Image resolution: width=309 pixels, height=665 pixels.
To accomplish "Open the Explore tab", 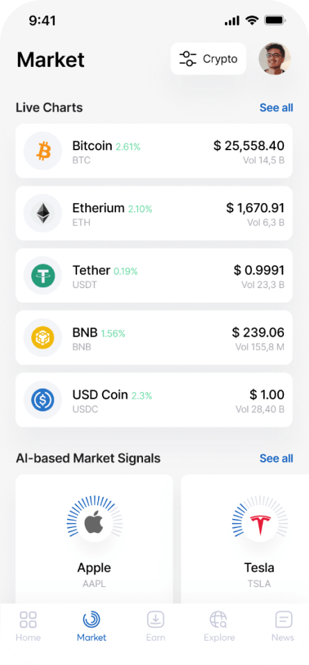I will click(219, 626).
